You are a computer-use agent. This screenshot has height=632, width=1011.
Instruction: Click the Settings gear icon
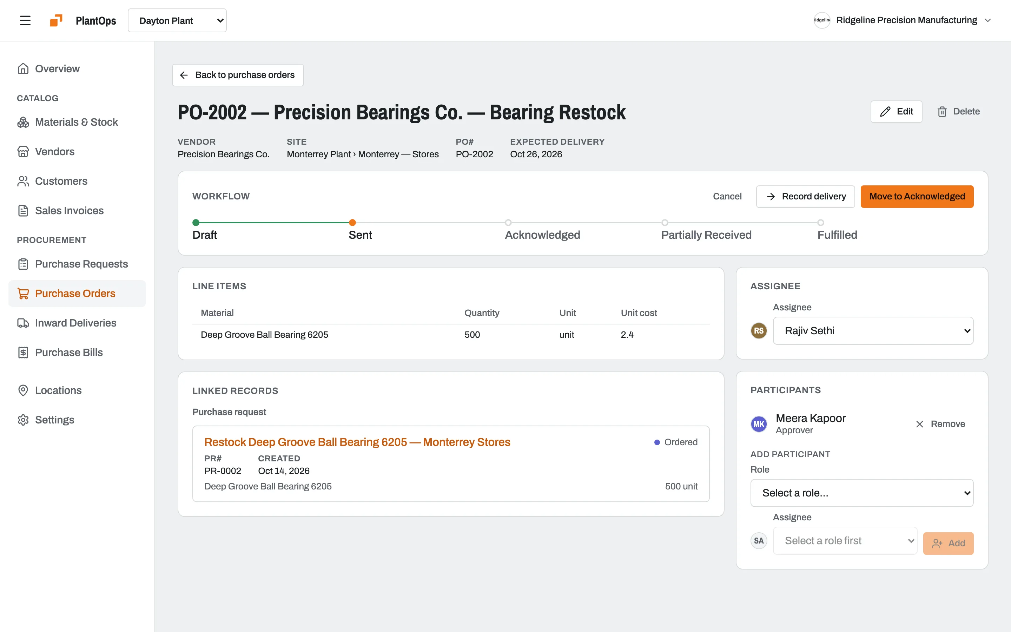pyautogui.click(x=23, y=420)
